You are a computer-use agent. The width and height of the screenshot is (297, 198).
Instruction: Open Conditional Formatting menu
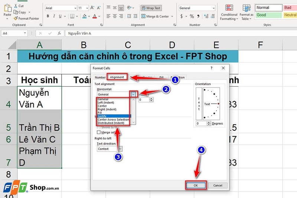pyautogui.click(x=229, y=12)
